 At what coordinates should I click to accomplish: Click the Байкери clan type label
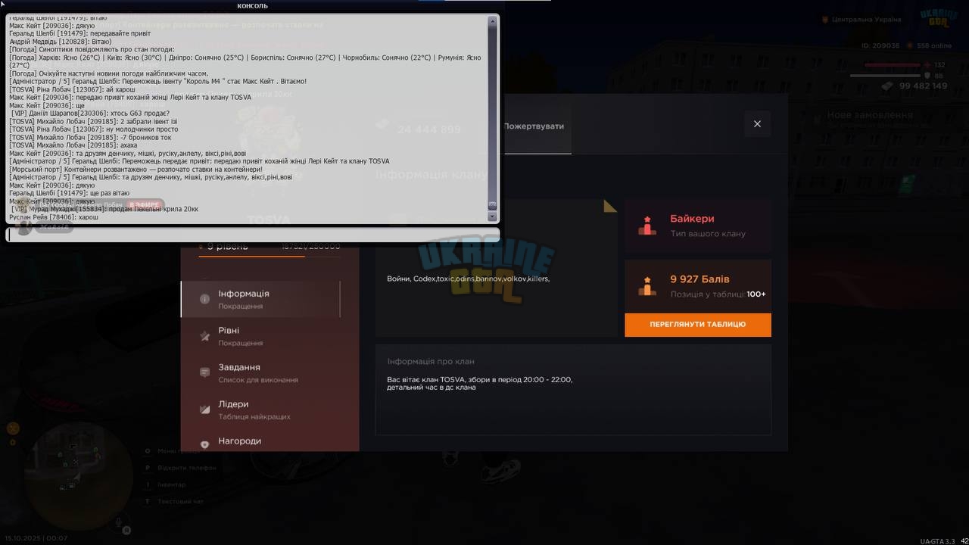[x=692, y=219]
